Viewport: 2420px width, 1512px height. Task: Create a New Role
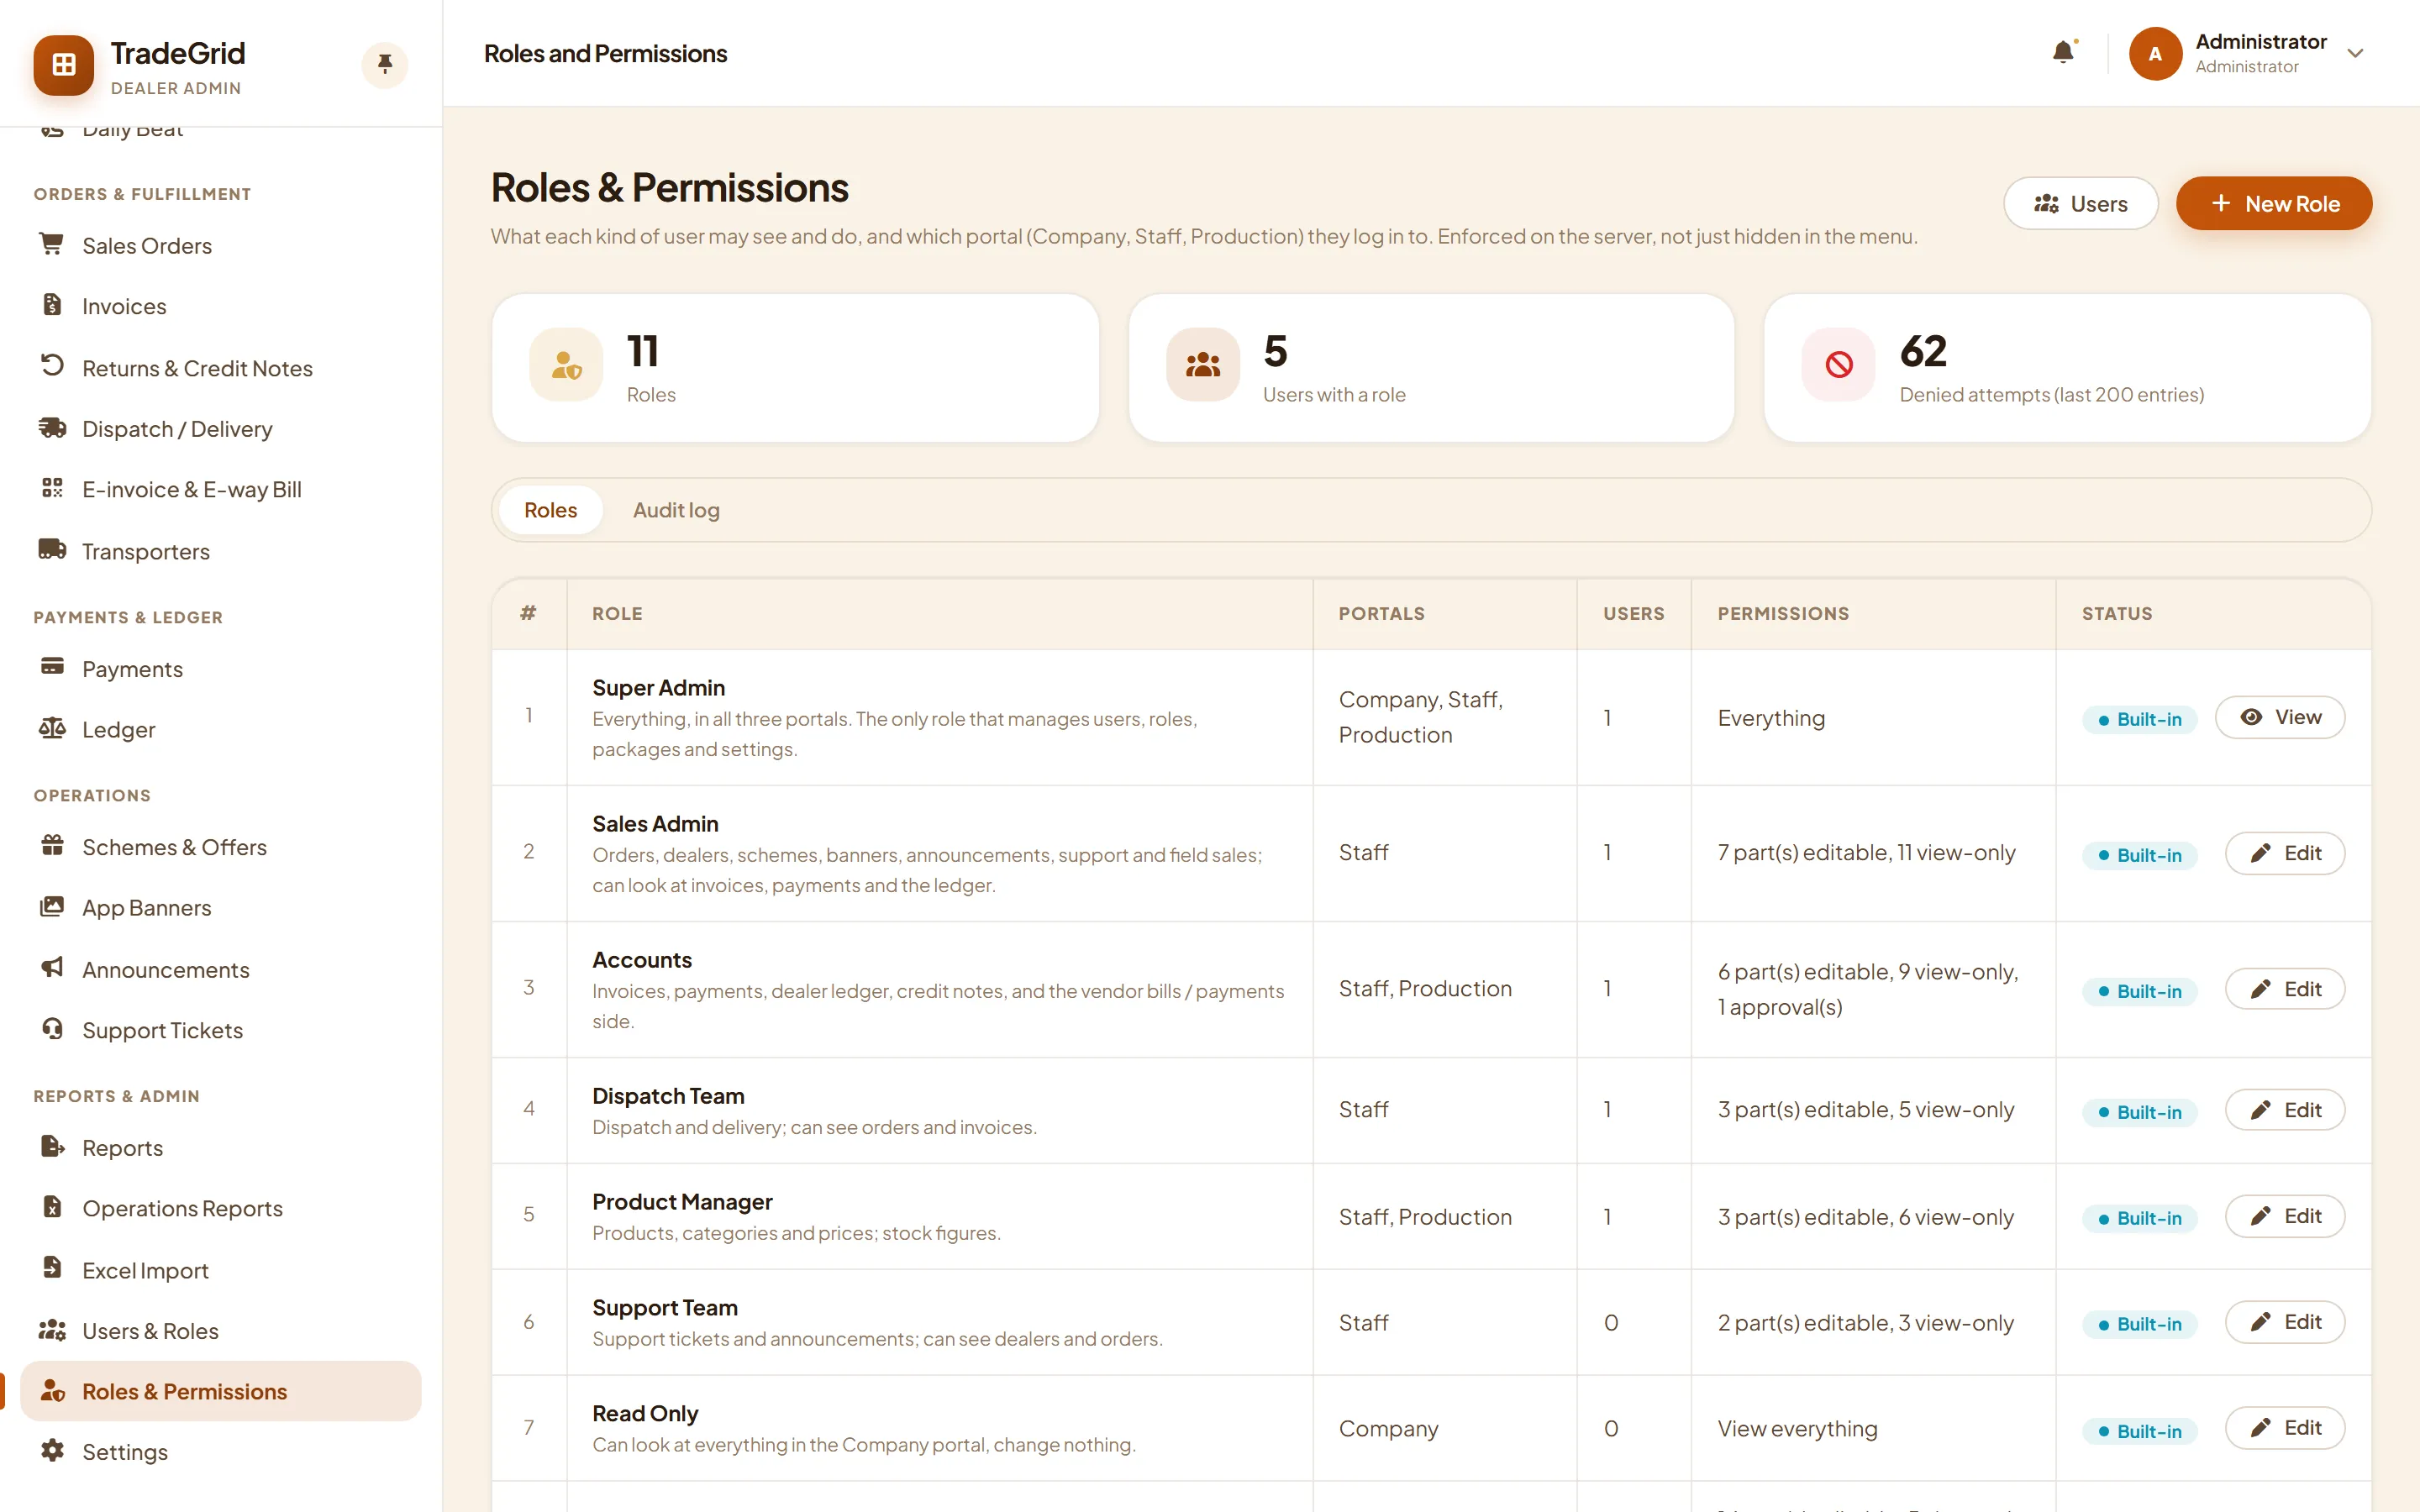click(x=2274, y=203)
